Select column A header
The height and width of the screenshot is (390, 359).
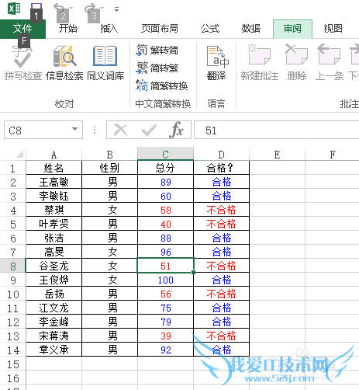point(54,155)
